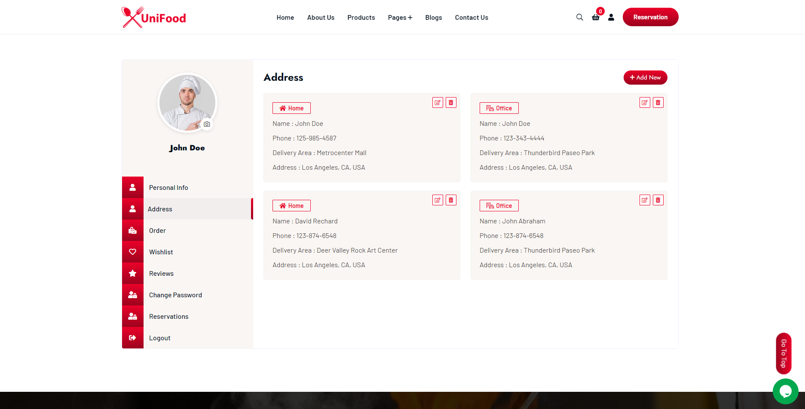Click the Add New address button
Screen dimensions: 805x409
pos(645,78)
